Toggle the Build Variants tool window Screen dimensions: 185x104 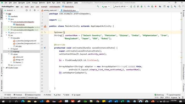point(1,86)
